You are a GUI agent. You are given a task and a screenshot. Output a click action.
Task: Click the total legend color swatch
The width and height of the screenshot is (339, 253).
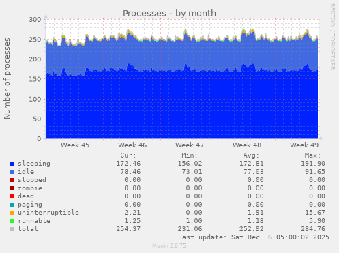12,229
